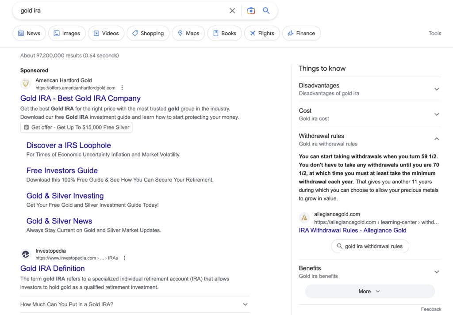The image size is (453, 315).
Task: Collapse the Withdrawal rules section
Action: point(437,138)
